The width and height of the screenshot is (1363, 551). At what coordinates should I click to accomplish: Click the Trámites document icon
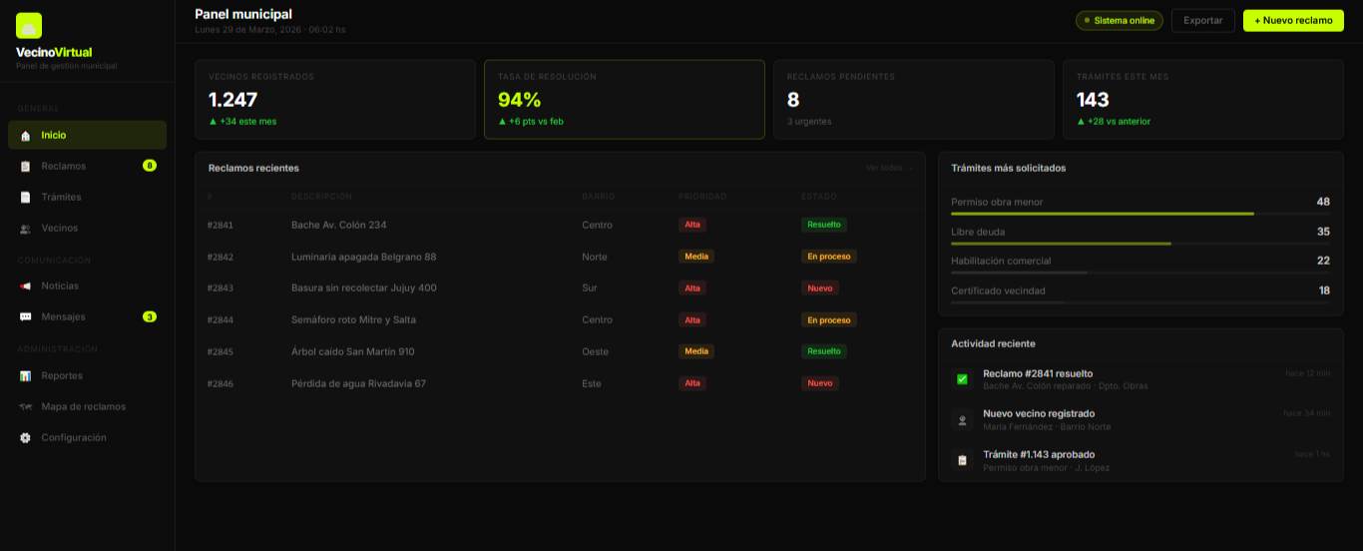(x=26, y=198)
